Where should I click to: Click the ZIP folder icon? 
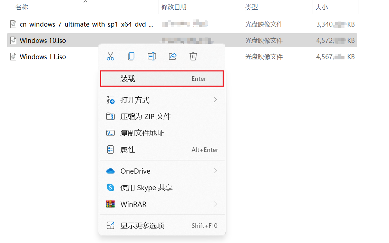tap(110, 116)
